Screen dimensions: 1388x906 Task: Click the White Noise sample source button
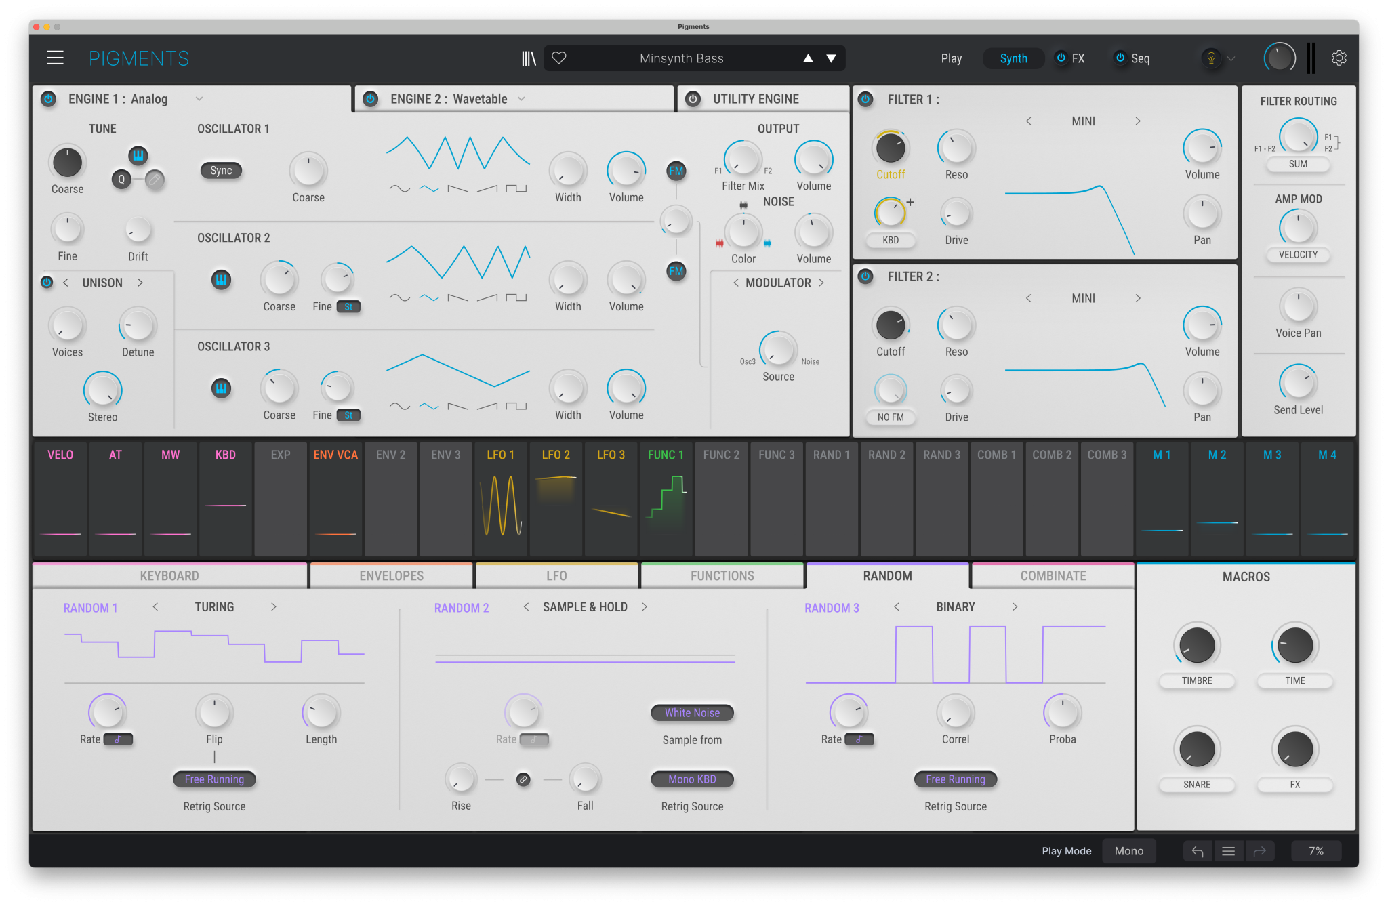(692, 713)
